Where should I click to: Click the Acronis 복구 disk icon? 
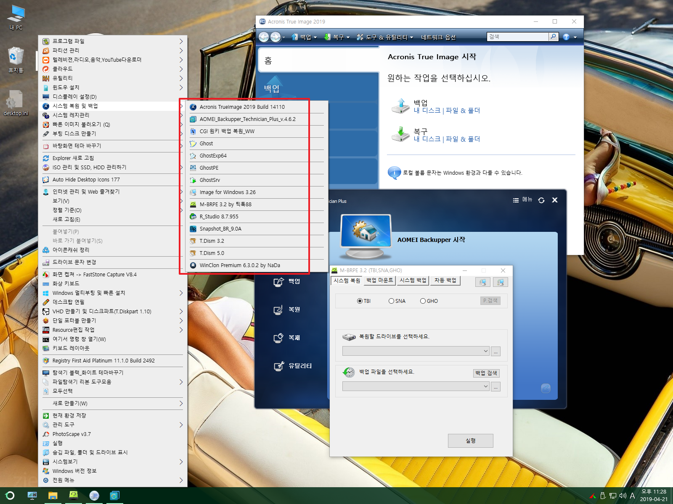(400, 134)
